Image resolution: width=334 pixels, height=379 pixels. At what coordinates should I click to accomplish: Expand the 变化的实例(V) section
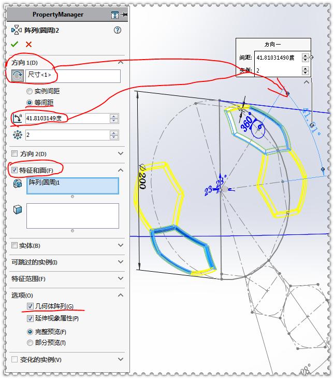point(121,359)
